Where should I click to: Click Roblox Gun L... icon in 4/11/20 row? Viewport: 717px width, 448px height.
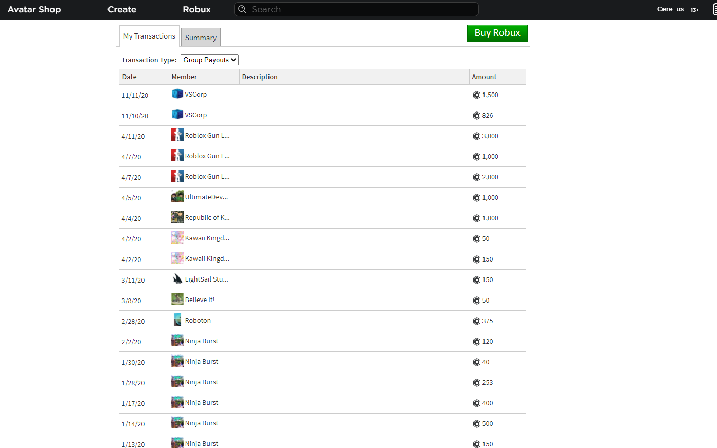[x=177, y=135]
